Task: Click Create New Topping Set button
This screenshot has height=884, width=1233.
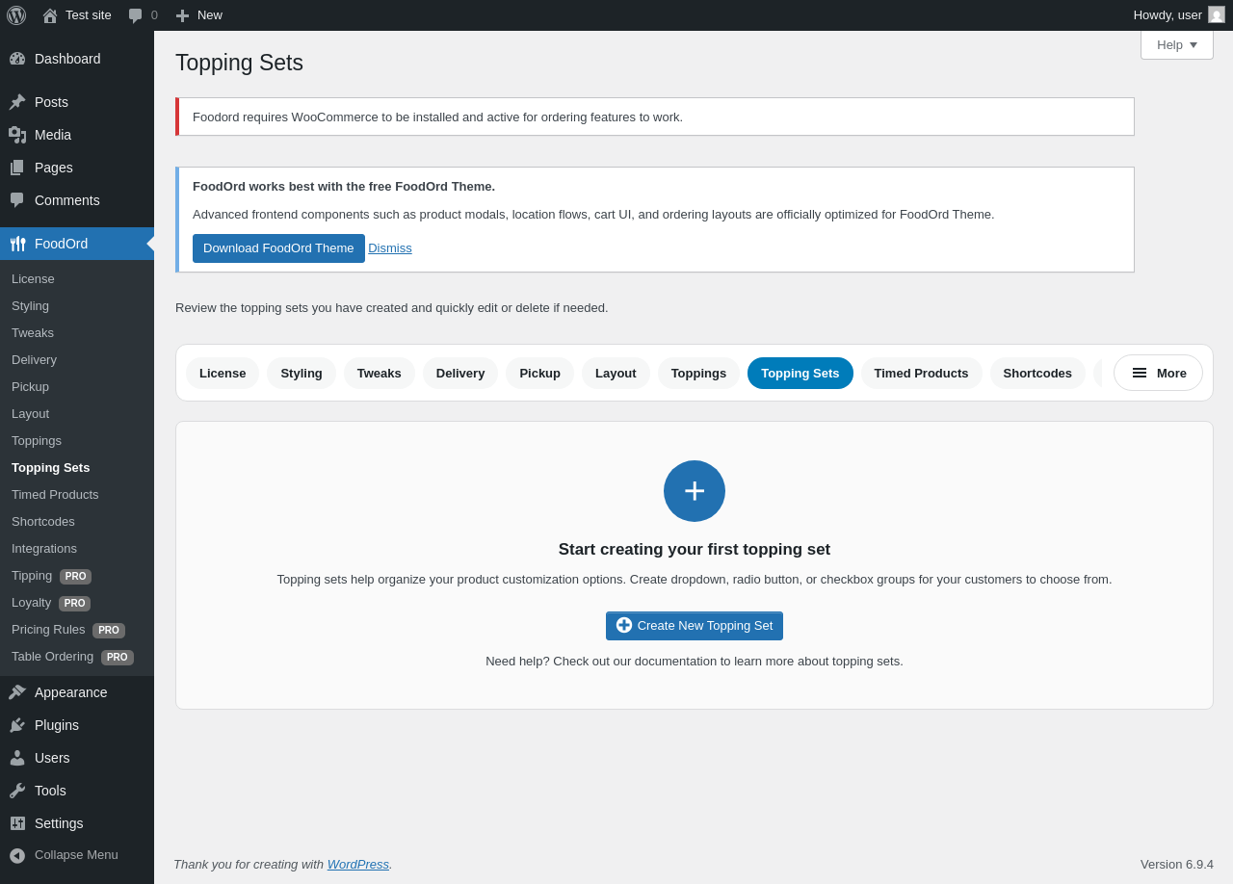Action: pyautogui.click(x=695, y=626)
